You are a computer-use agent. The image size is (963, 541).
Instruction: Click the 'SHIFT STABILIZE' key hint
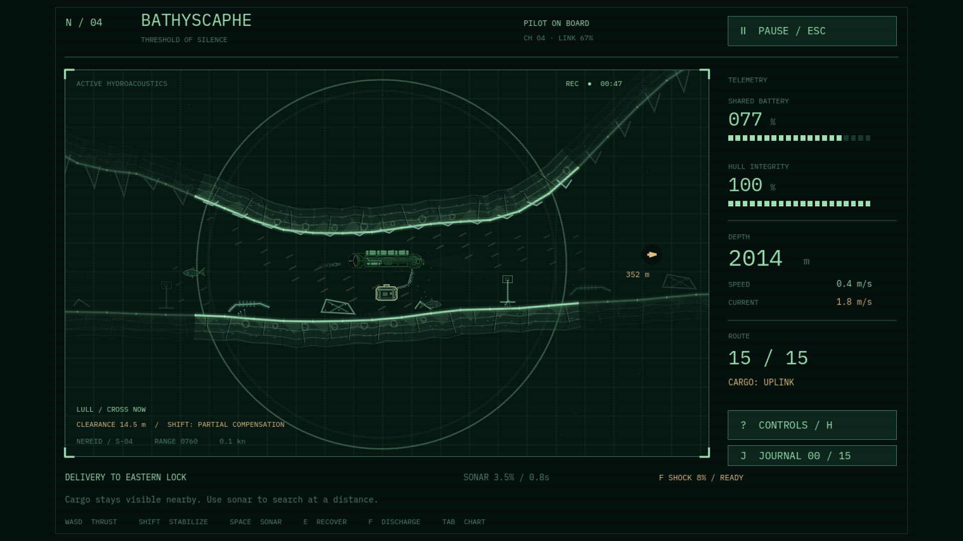[173, 522]
